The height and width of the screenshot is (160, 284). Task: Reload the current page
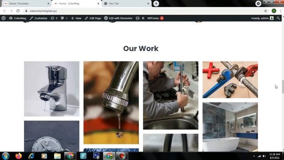pos(18,11)
